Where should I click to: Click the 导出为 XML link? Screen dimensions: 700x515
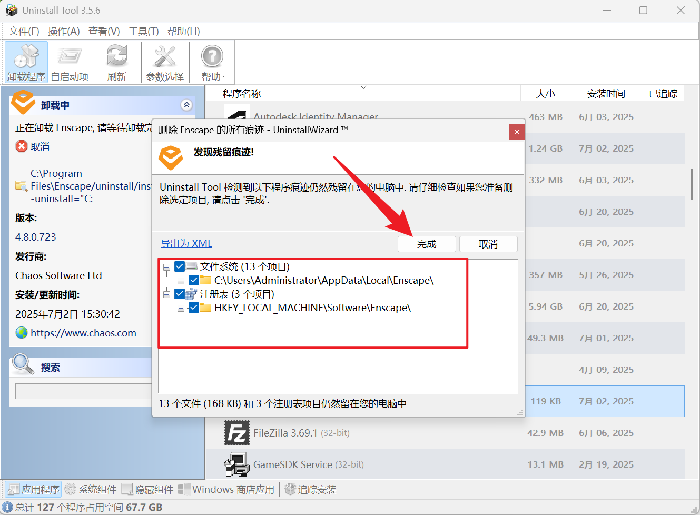tap(186, 243)
